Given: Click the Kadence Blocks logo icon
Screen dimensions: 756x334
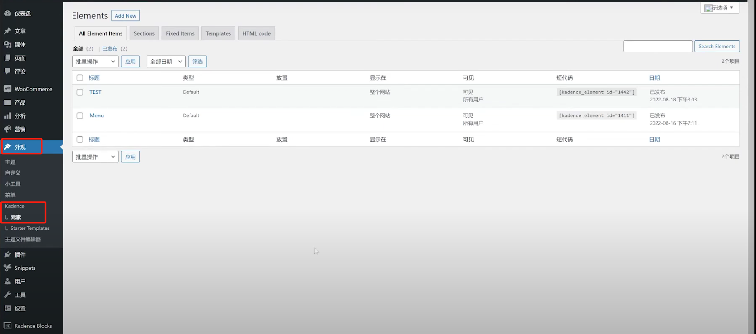Looking at the screenshot, I should 8,326.
